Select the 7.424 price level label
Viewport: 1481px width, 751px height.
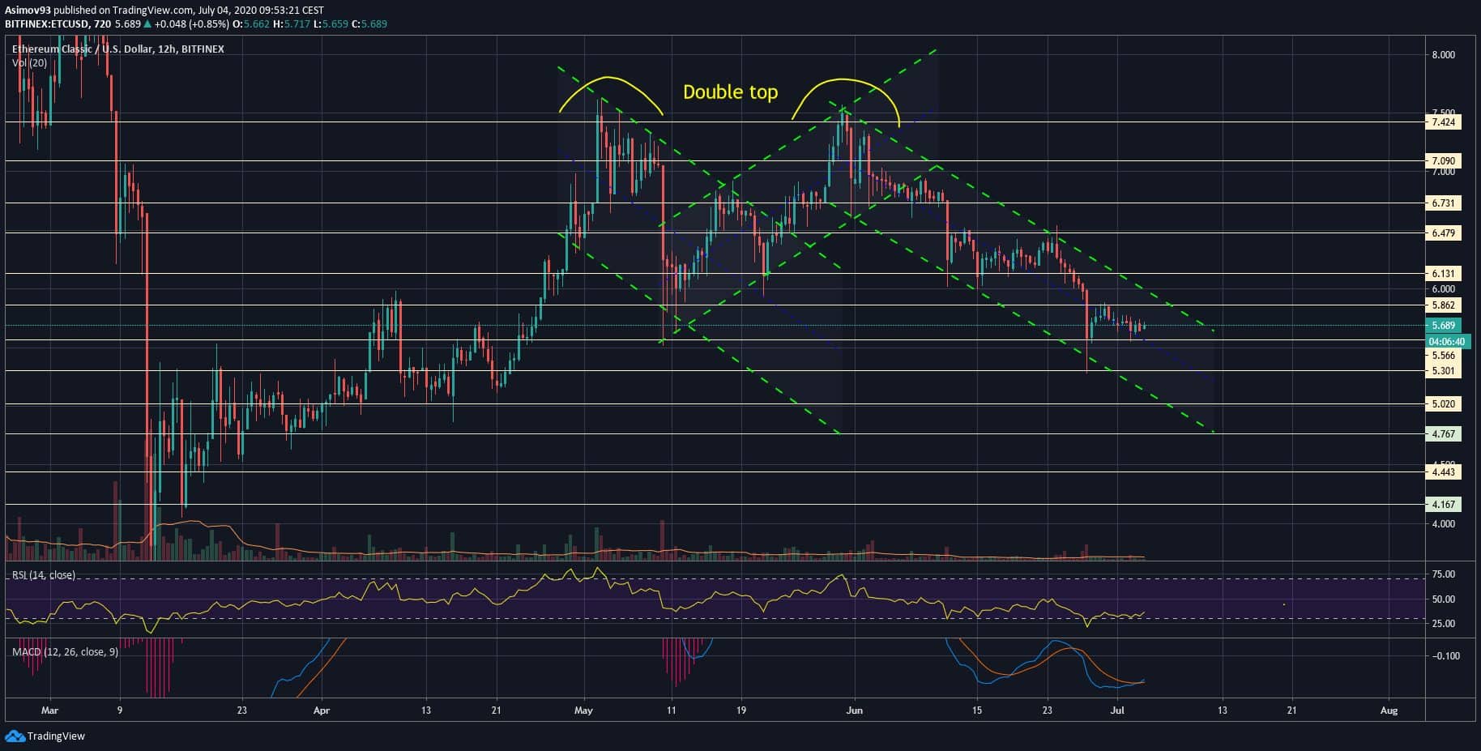1443,122
